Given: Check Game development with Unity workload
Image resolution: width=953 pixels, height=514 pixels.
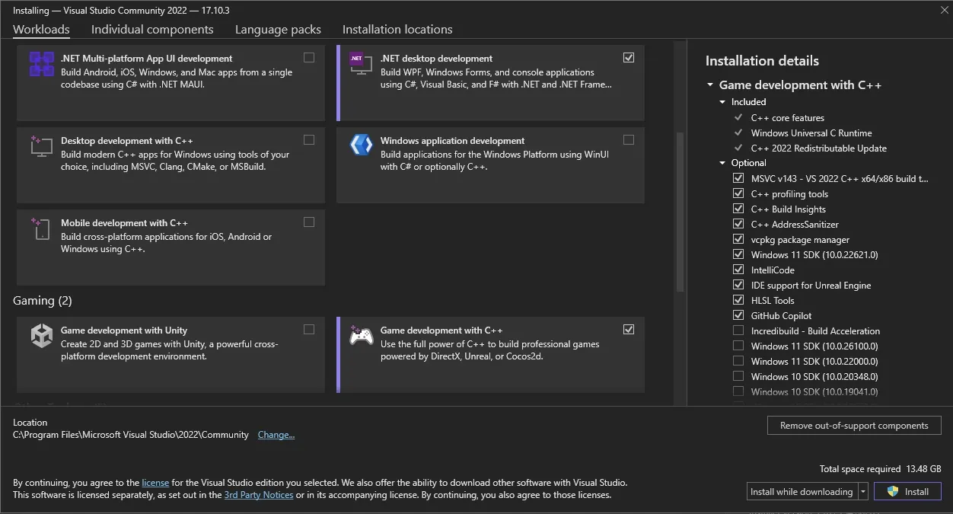Looking at the screenshot, I should coord(308,329).
